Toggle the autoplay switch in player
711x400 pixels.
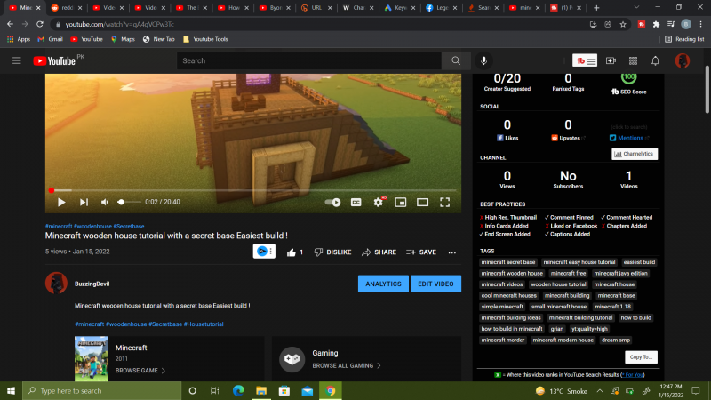click(x=332, y=203)
